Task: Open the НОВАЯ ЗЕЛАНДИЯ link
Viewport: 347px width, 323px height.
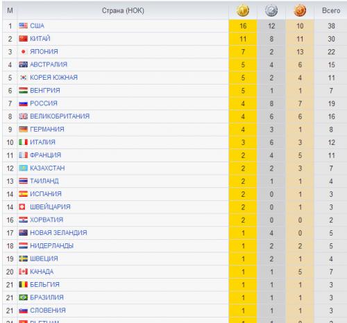Action: [58, 233]
